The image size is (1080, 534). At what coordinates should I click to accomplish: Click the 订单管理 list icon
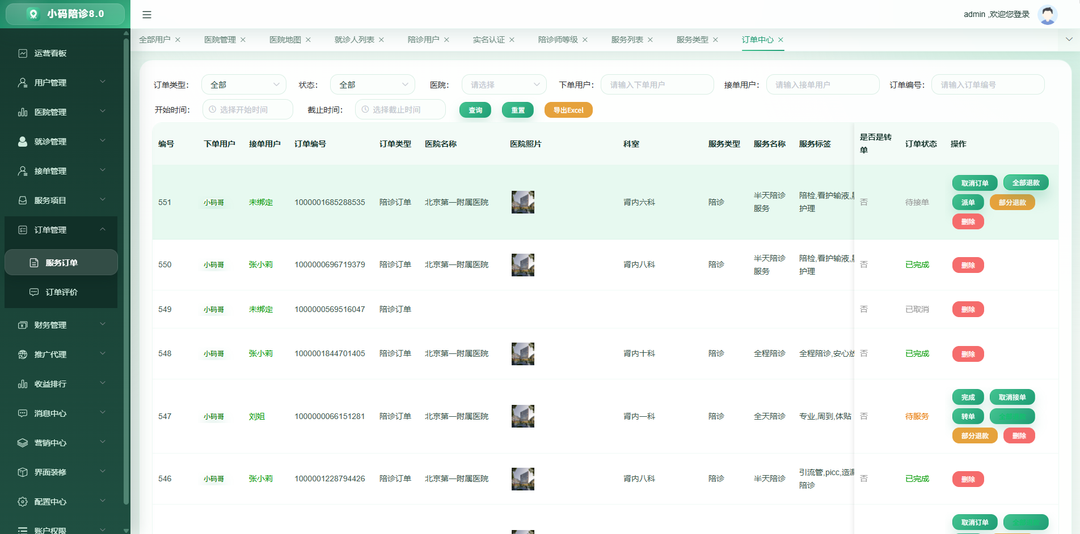tap(23, 230)
